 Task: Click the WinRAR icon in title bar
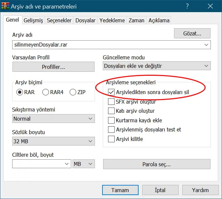(x=5, y=6)
